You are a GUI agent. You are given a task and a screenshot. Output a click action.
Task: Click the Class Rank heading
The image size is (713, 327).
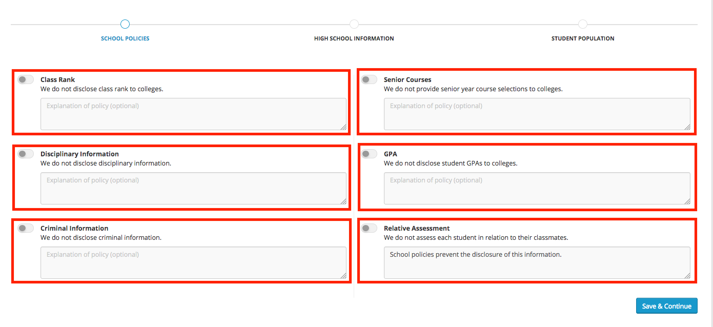58,79
